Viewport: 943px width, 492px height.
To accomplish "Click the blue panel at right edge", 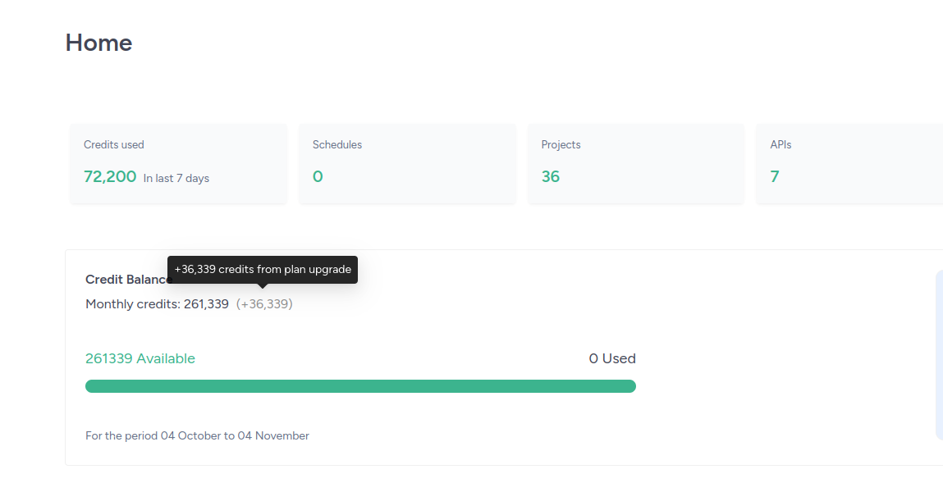I will tap(940, 355).
